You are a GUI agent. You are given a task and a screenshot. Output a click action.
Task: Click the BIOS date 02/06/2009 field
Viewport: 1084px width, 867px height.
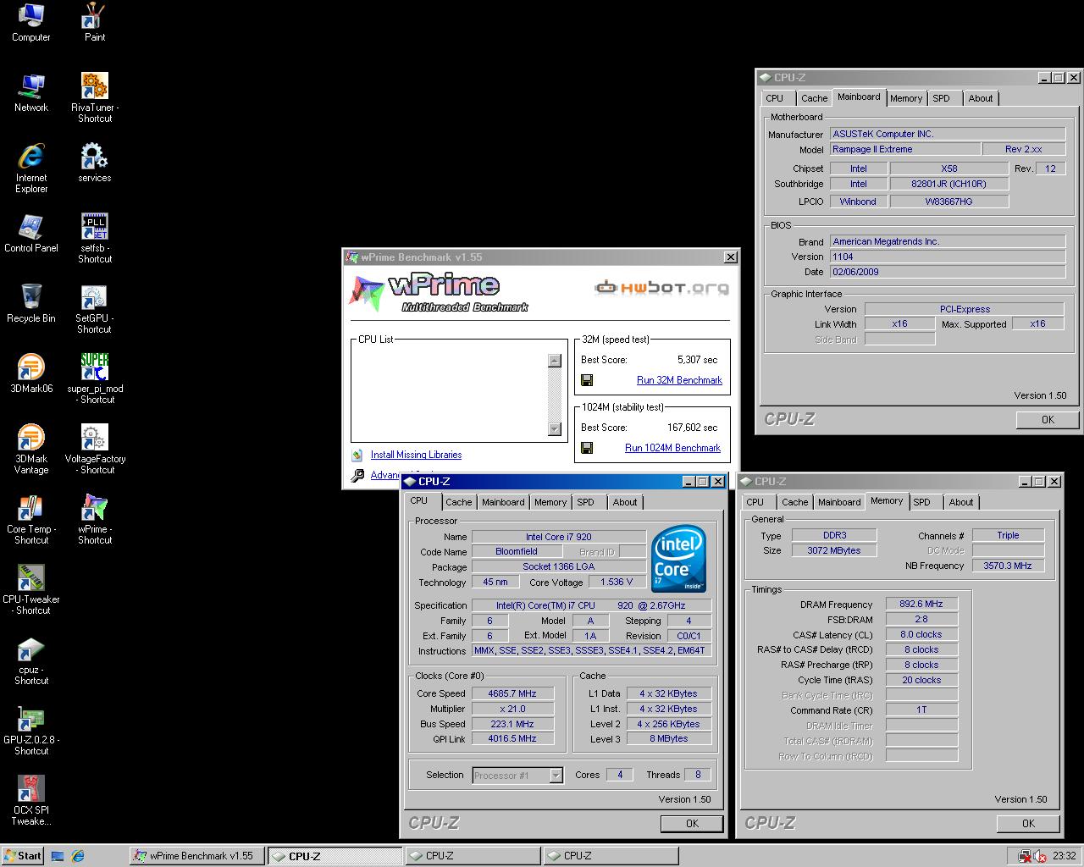tap(948, 273)
